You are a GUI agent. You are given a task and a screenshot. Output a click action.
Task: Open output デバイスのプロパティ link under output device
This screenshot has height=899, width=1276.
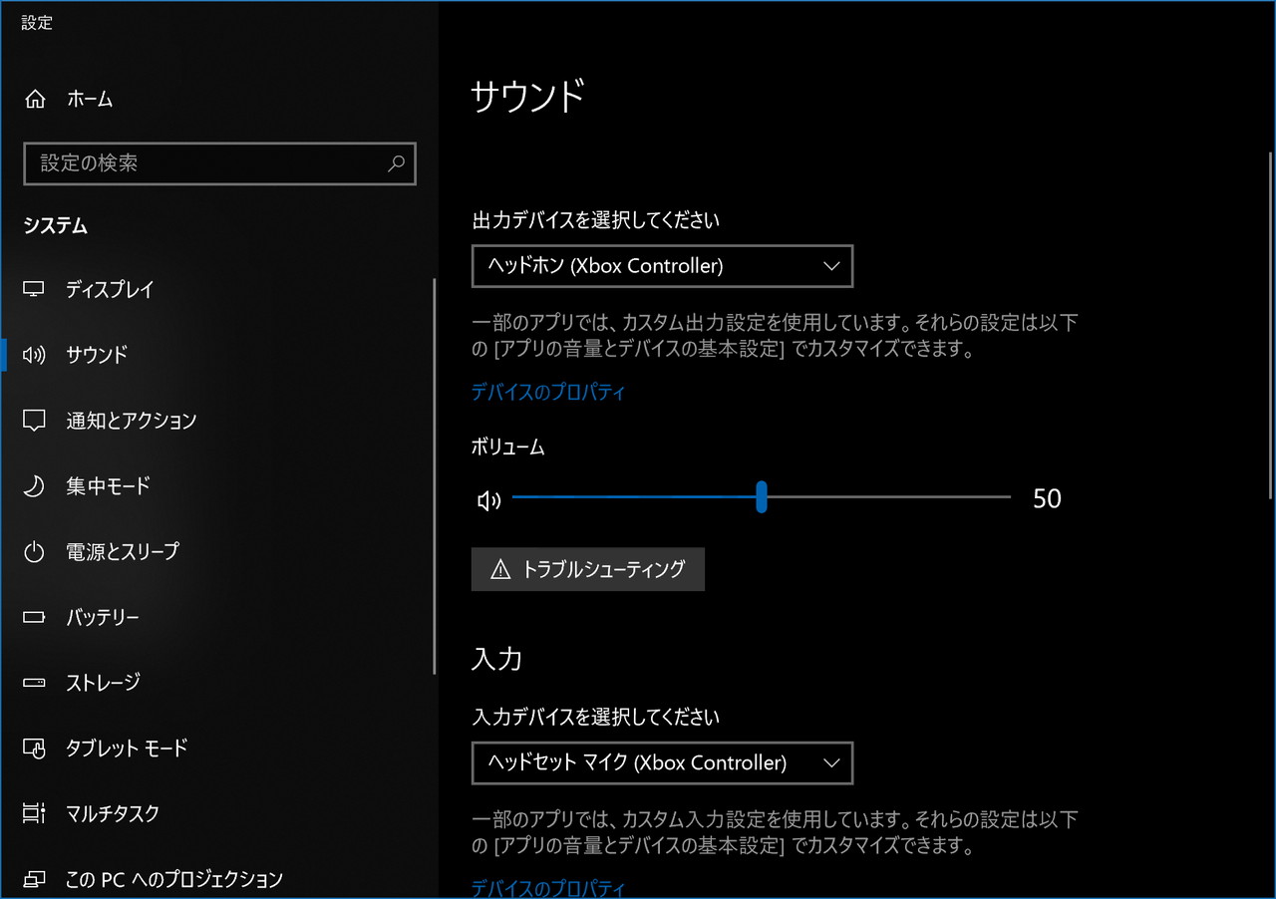point(548,392)
